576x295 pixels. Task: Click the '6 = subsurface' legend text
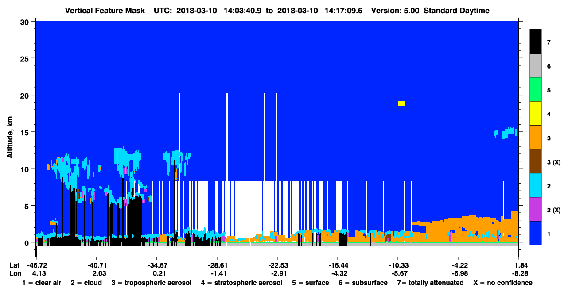(363, 283)
